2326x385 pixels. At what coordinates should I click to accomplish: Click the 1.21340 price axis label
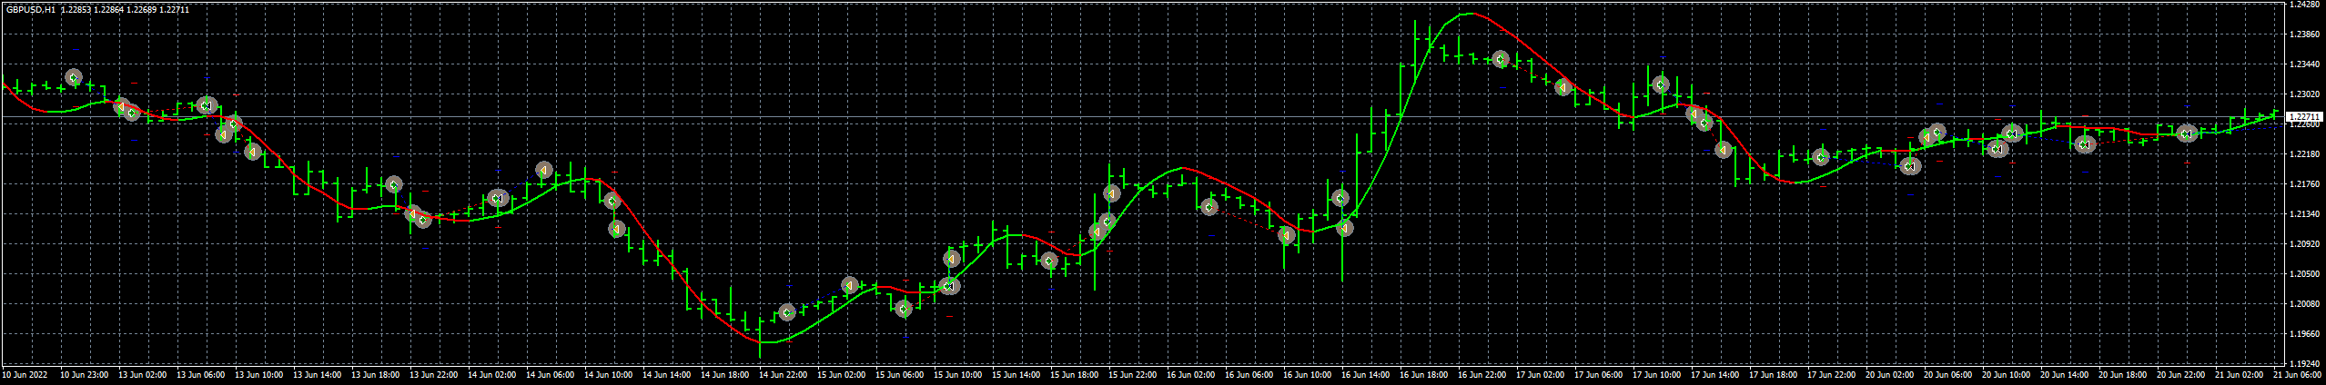[2303, 215]
